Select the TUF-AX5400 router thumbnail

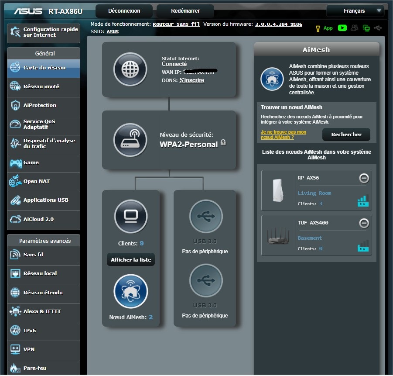pyautogui.click(x=278, y=236)
